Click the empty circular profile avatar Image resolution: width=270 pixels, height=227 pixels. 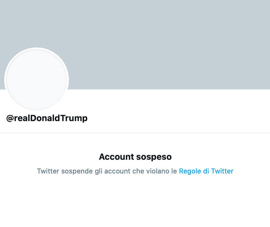click(36, 80)
